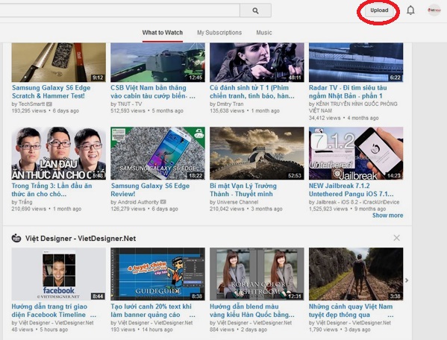
Task: Visit Jailbreak - iOS 8.2 - iCrackUriDevice channel
Action: 357,202
